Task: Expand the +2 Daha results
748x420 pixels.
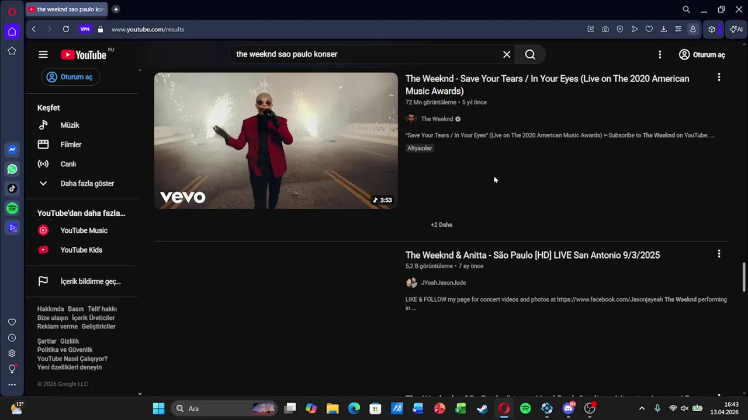Action: click(x=441, y=225)
